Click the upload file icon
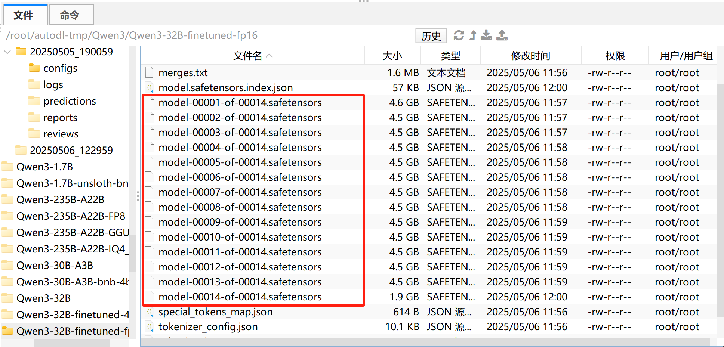The width and height of the screenshot is (724, 347). pyautogui.click(x=502, y=35)
